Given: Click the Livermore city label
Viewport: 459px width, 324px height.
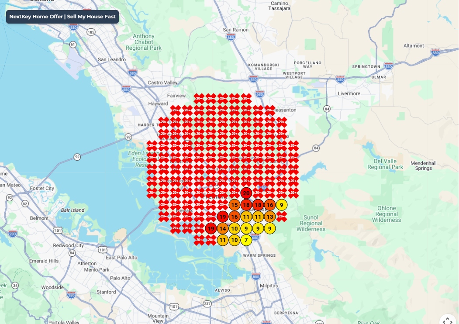Looking at the screenshot, I should tap(349, 93).
